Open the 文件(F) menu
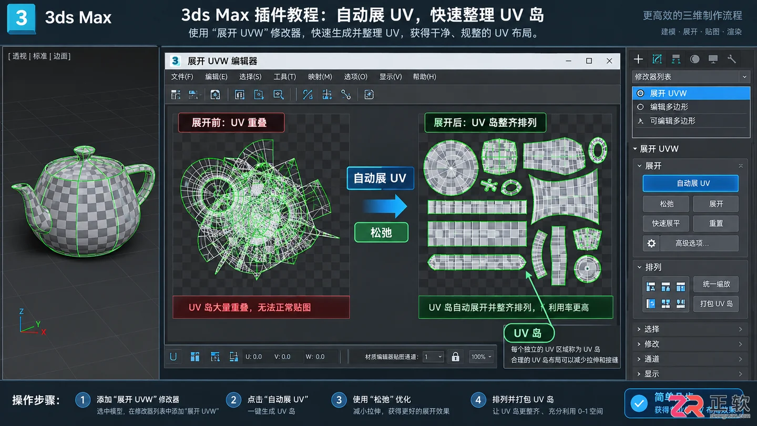The image size is (757, 426). pos(182,77)
